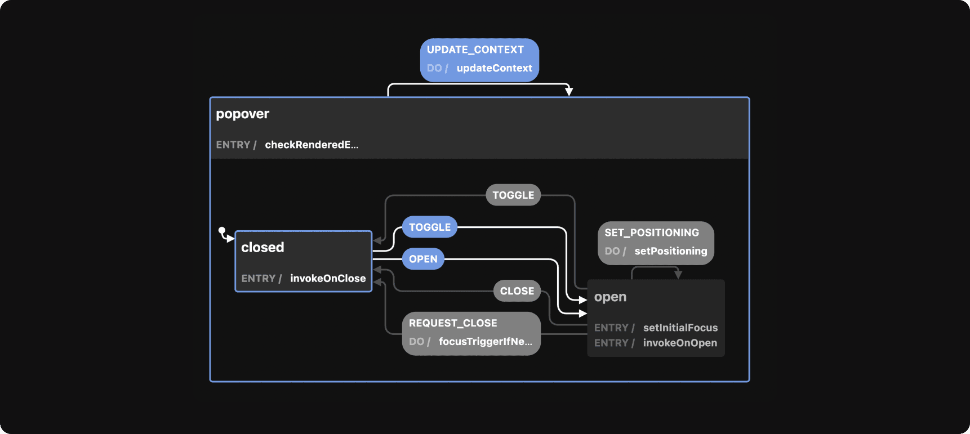Click the blue TOGGLE event pill

tap(430, 227)
